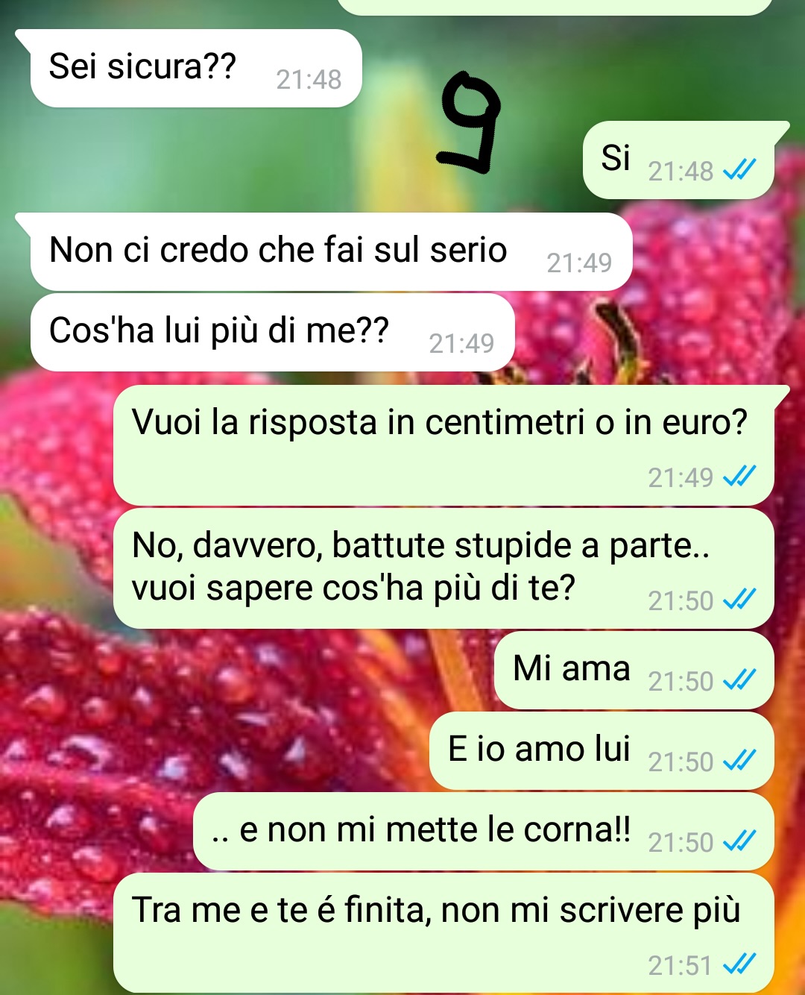The height and width of the screenshot is (995, 805).
Task: Select "Tra me e te é finita" message
Action: [x=443, y=933]
